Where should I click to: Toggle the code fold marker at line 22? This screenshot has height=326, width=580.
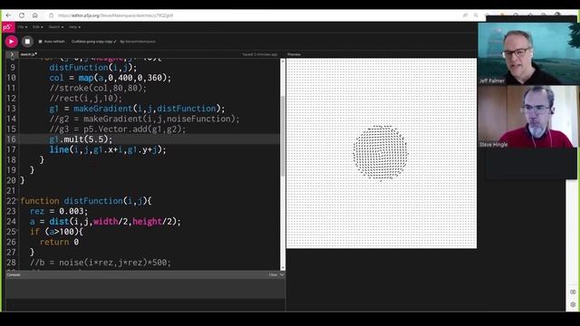18,200
